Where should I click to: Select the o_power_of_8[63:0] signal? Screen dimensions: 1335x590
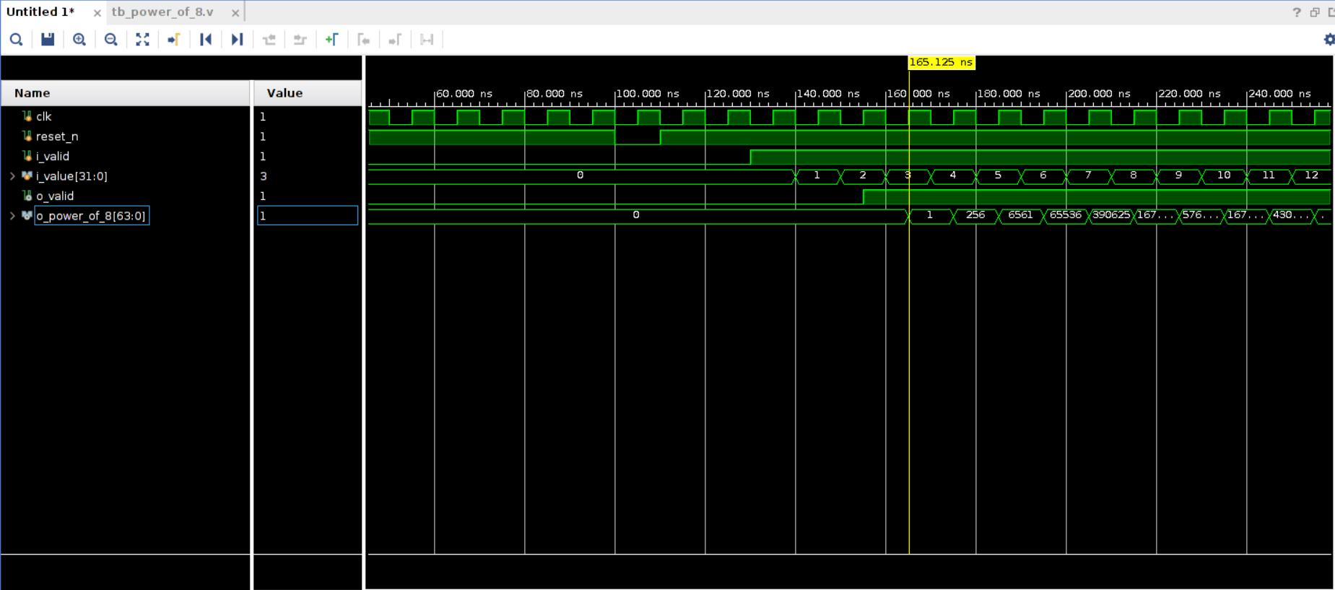(x=92, y=216)
